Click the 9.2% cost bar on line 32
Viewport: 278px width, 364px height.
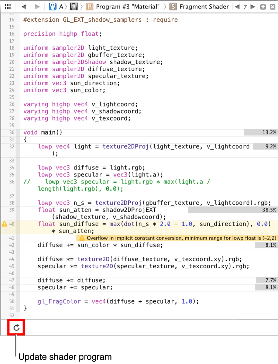coord(265,147)
